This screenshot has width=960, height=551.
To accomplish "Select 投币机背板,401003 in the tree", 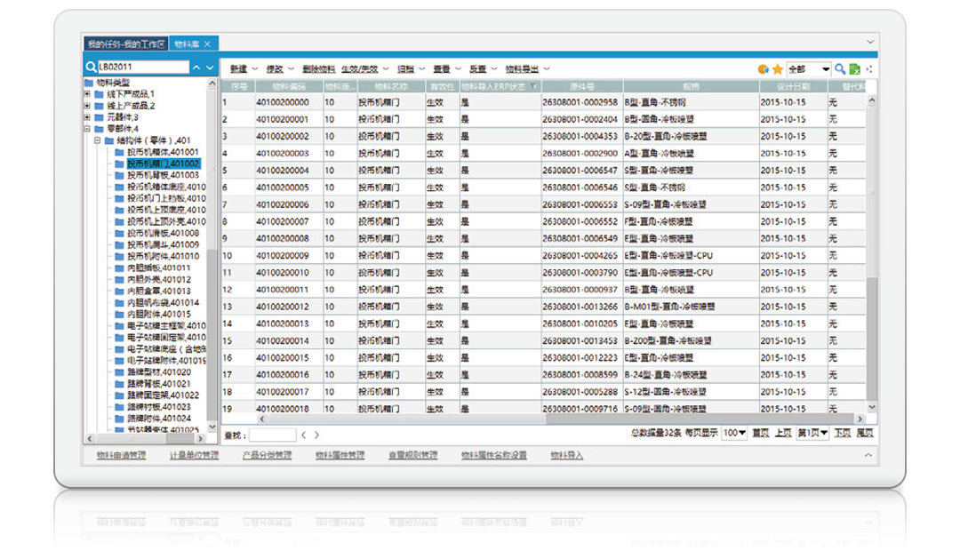I will [163, 175].
